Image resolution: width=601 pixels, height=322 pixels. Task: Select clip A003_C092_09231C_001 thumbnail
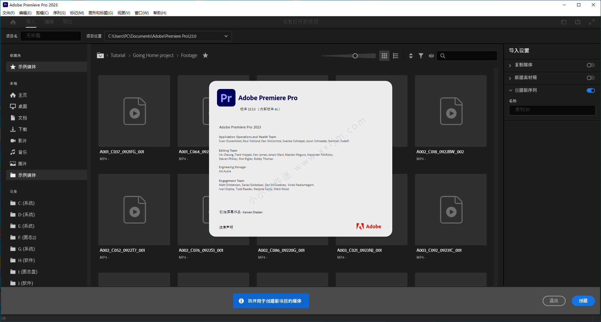coord(451,209)
